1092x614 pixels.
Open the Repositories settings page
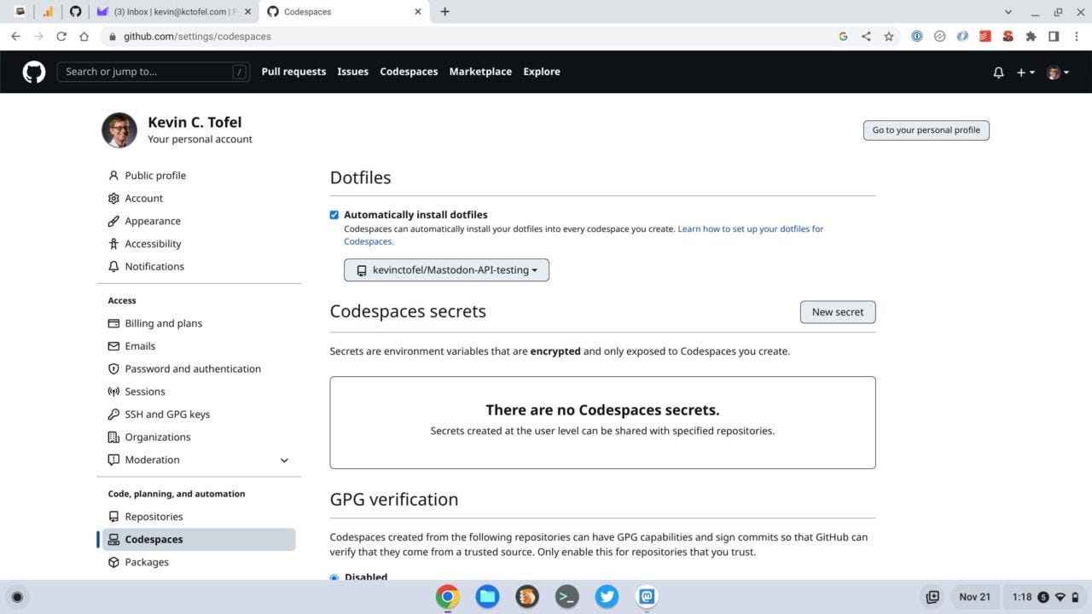pos(154,517)
